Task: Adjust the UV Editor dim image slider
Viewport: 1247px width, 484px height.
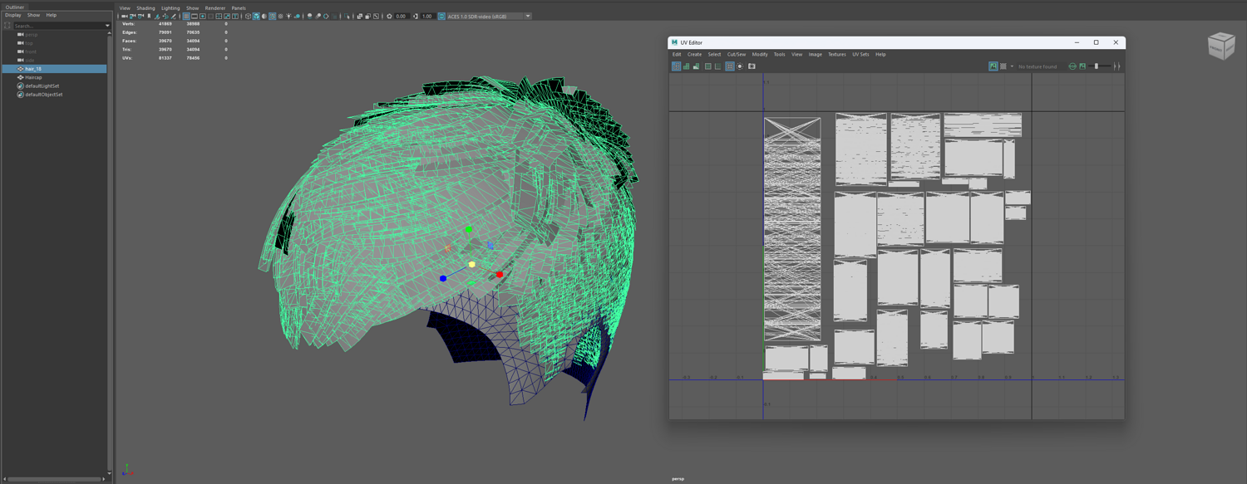Action: [1096, 66]
